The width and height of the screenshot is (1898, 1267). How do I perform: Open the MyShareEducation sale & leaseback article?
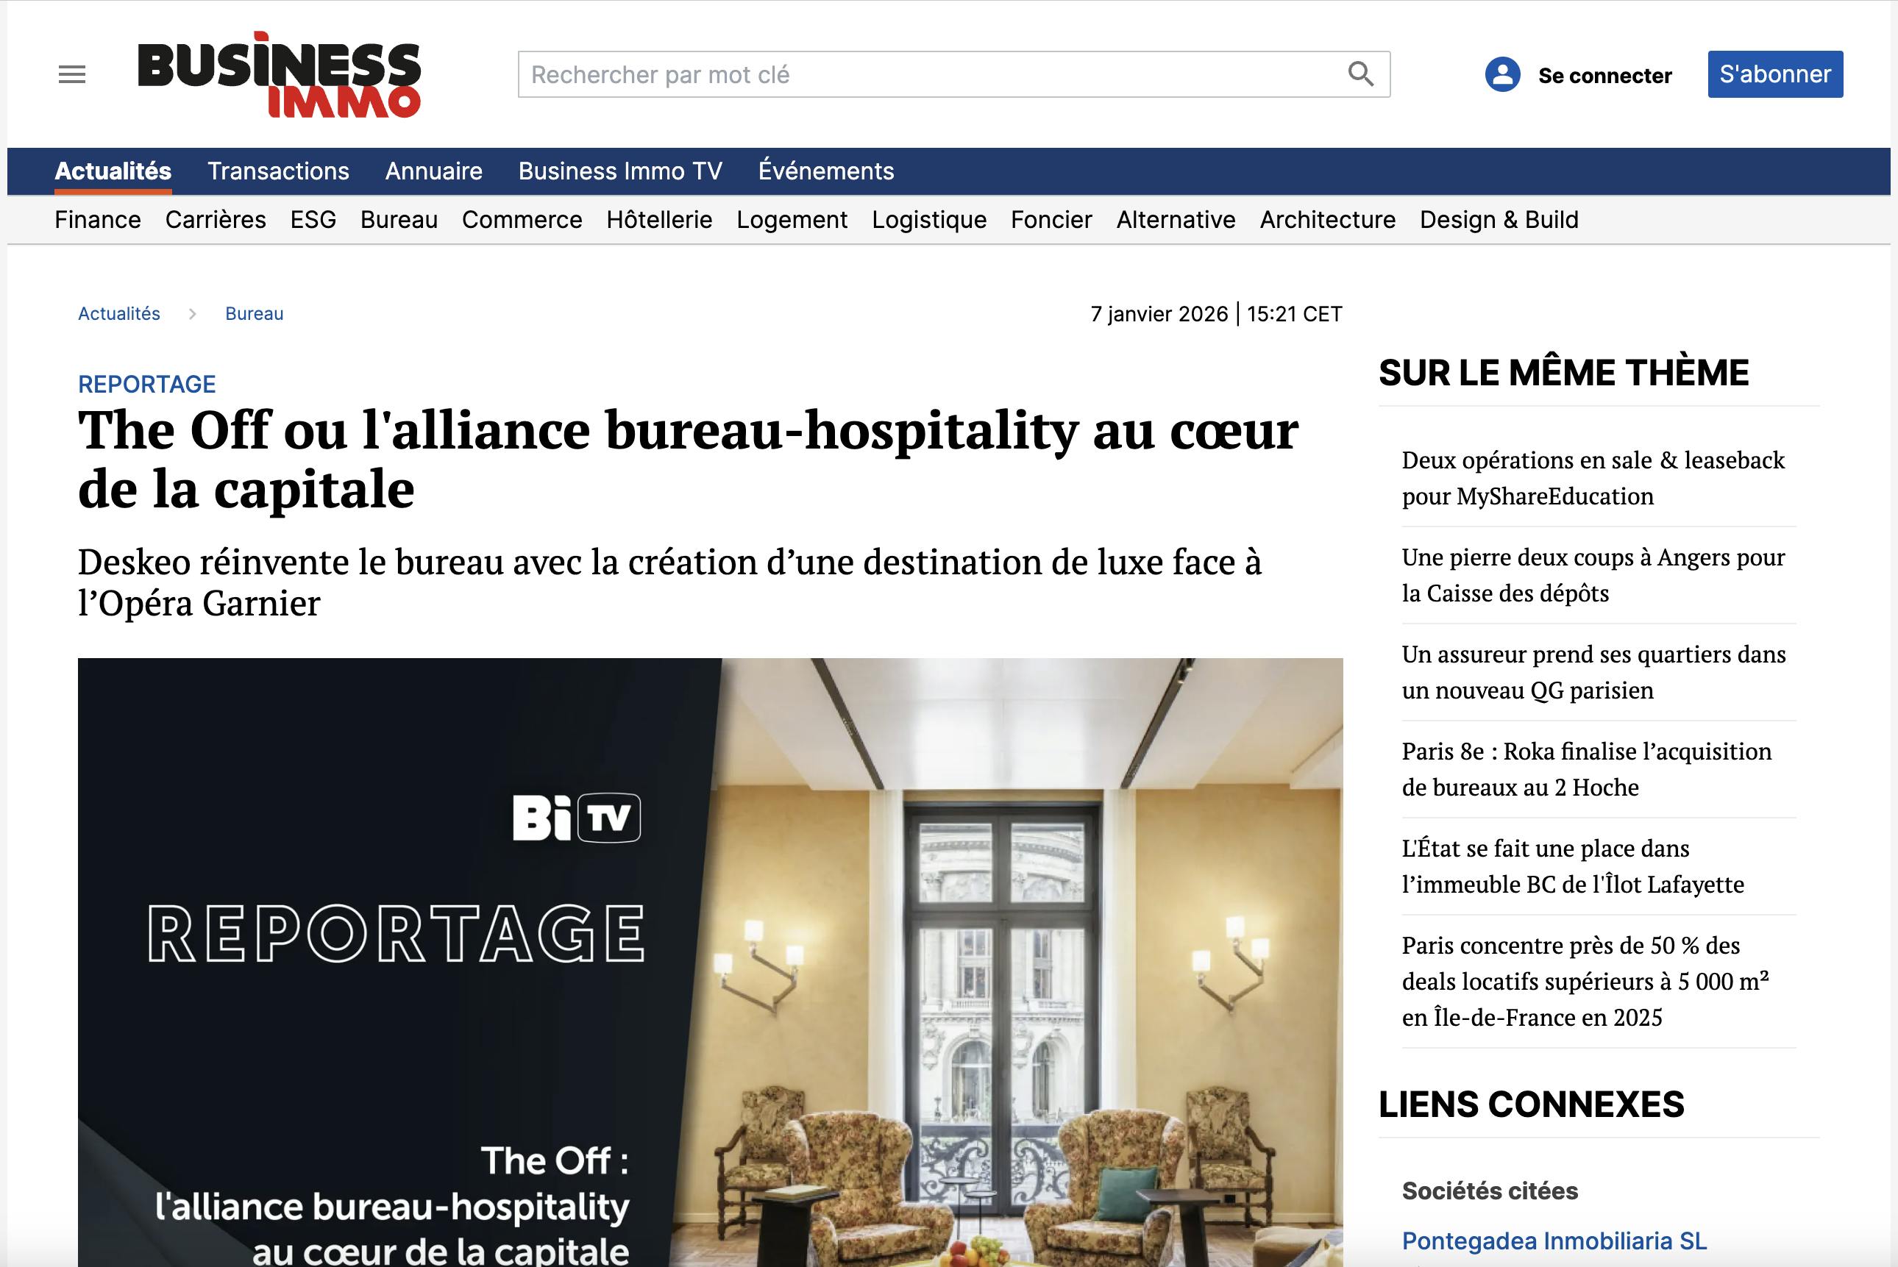pos(1593,477)
